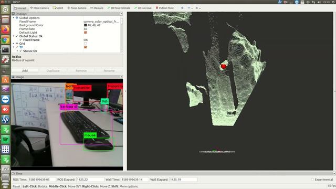Click the Remove button
336x189 pixels.
tap(81, 70)
